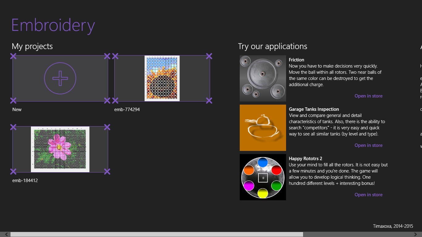Click the Happy Rototrs 2 app icon
The height and width of the screenshot is (237, 422).
coord(263,177)
